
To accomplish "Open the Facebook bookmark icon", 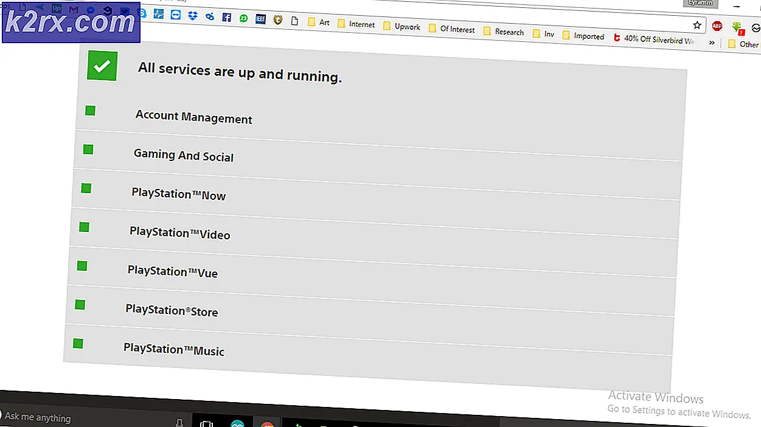I will click(x=226, y=18).
